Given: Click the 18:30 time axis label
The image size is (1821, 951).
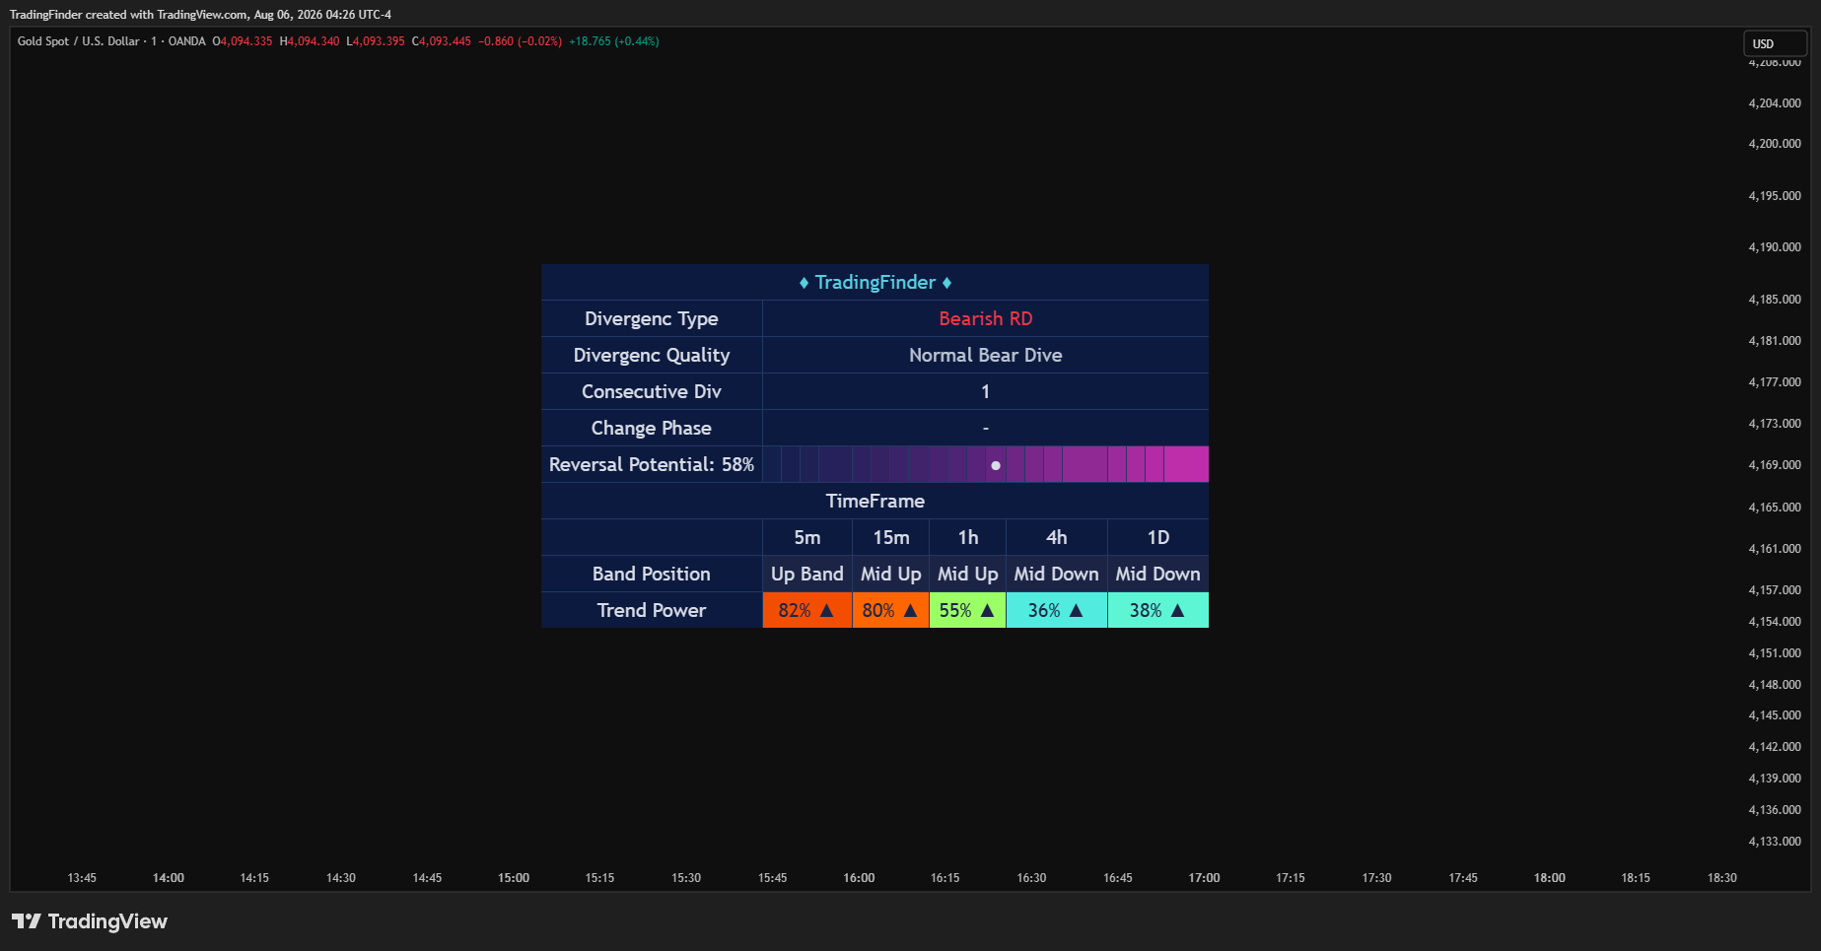Looking at the screenshot, I should (x=1722, y=878).
